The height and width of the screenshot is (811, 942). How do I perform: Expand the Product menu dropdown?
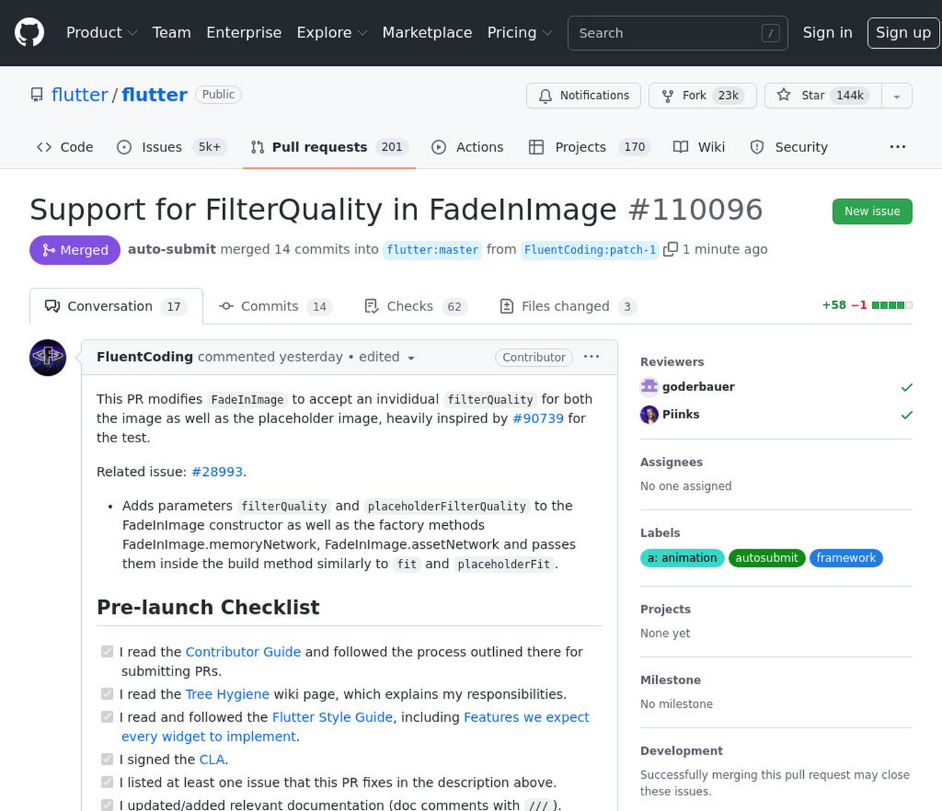coord(101,33)
